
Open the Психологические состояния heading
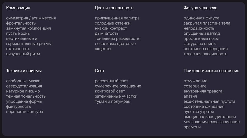point(211,71)
